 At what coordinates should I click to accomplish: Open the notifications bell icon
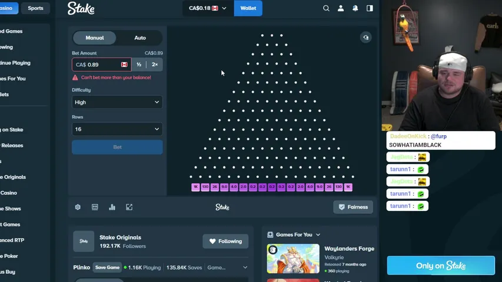(x=355, y=8)
